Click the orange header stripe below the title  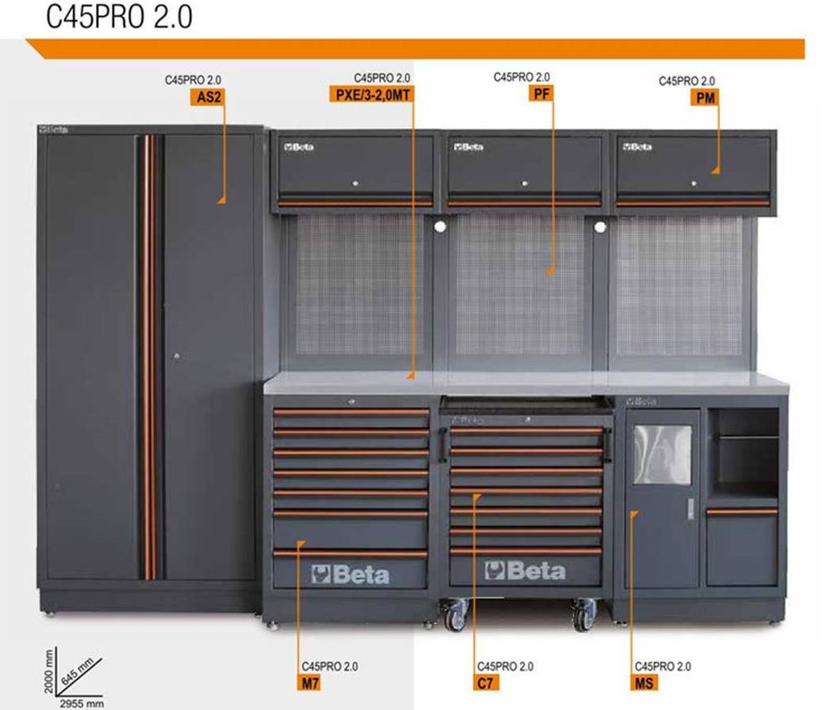(418, 48)
